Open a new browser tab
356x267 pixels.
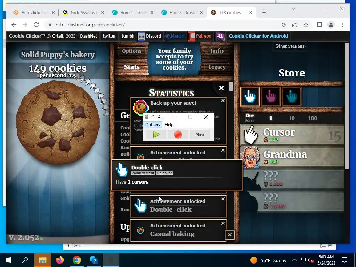point(264,13)
